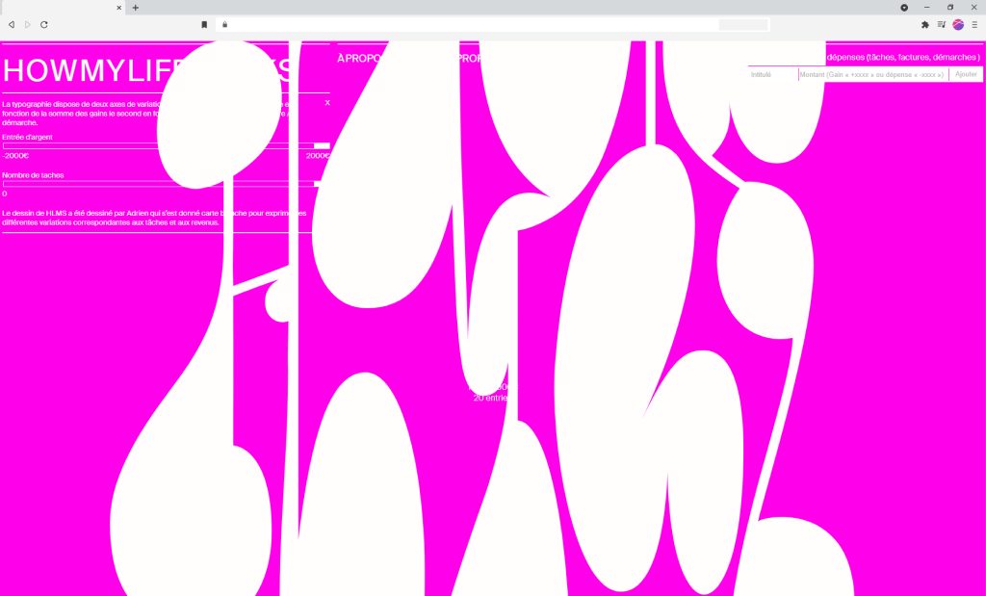
Task: Close the current browser tab
Action: (x=118, y=8)
